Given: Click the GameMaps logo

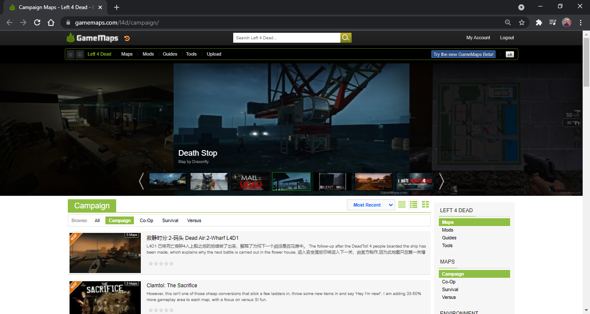Looking at the screenshot, I should (x=92, y=38).
